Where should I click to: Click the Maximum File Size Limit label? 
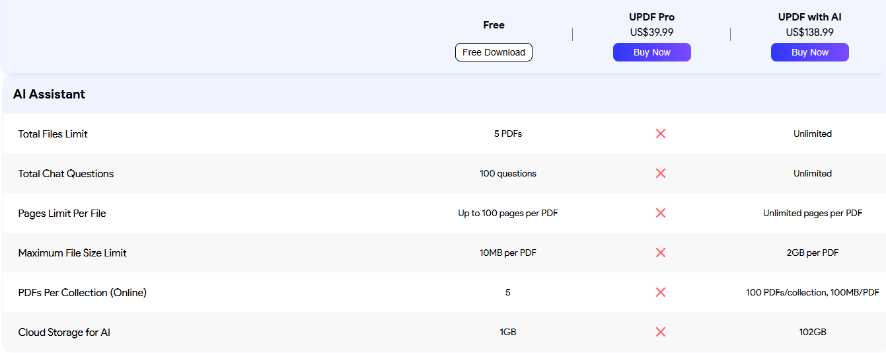coord(73,253)
